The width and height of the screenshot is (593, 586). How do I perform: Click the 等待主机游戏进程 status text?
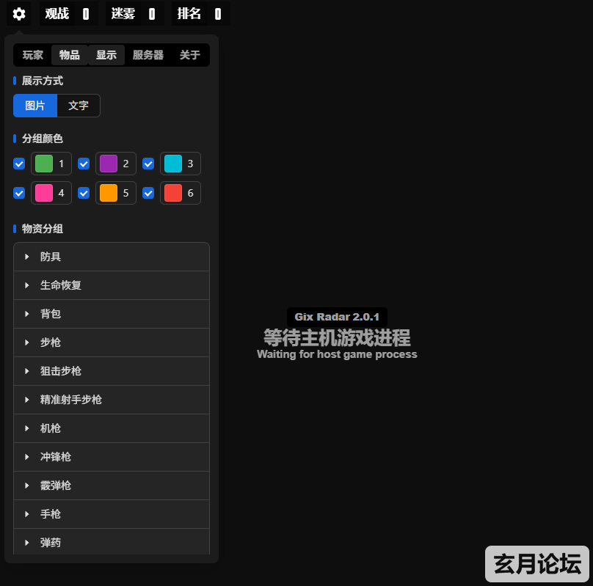[x=337, y=338]
